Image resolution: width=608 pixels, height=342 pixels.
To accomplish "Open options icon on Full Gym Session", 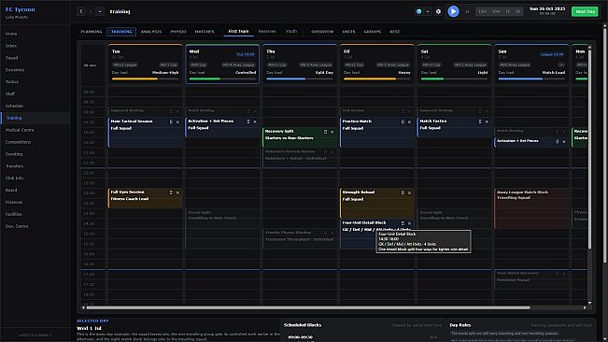I will pyautogui.click(x=171, y=192).
